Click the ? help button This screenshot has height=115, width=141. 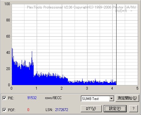[x=133, y=109]
